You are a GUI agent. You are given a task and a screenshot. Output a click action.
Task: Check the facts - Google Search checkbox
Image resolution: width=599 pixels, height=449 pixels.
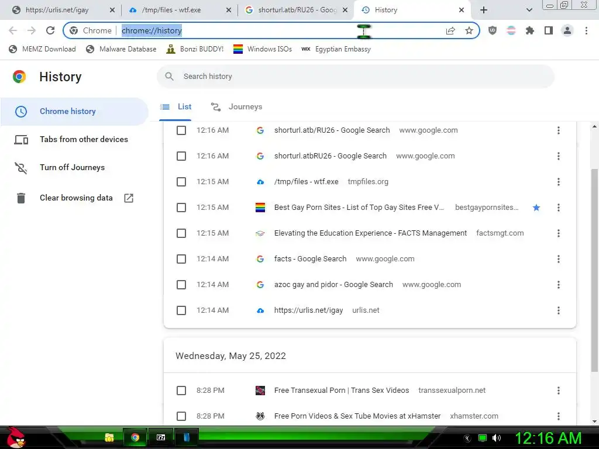pos(181,259)
